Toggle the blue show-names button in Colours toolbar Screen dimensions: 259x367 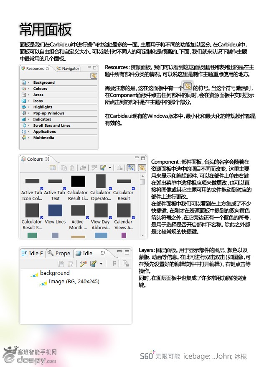[x=131, y=167]
